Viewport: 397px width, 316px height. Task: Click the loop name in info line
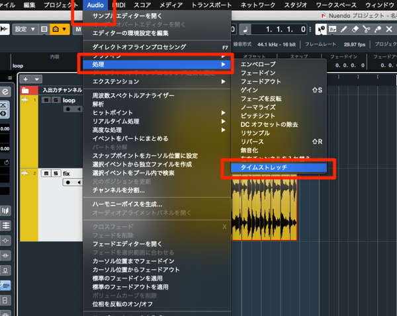pyautogui.click(x=18, y=66)
